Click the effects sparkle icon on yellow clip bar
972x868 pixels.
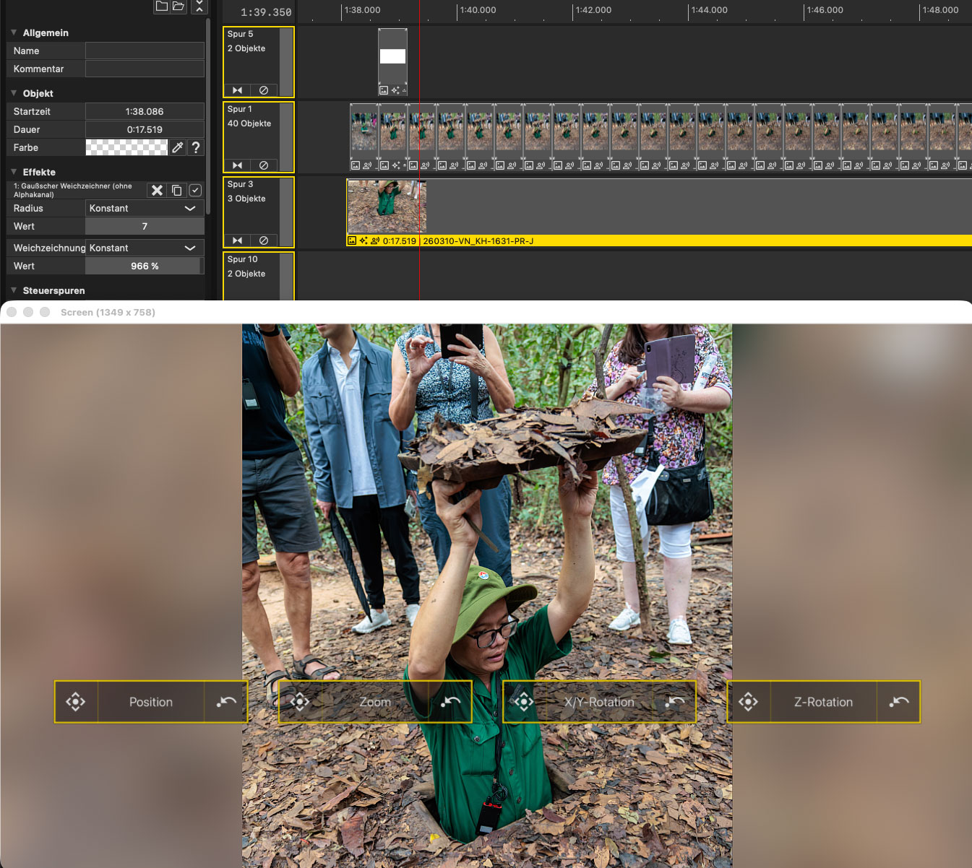tap(364, 240)
